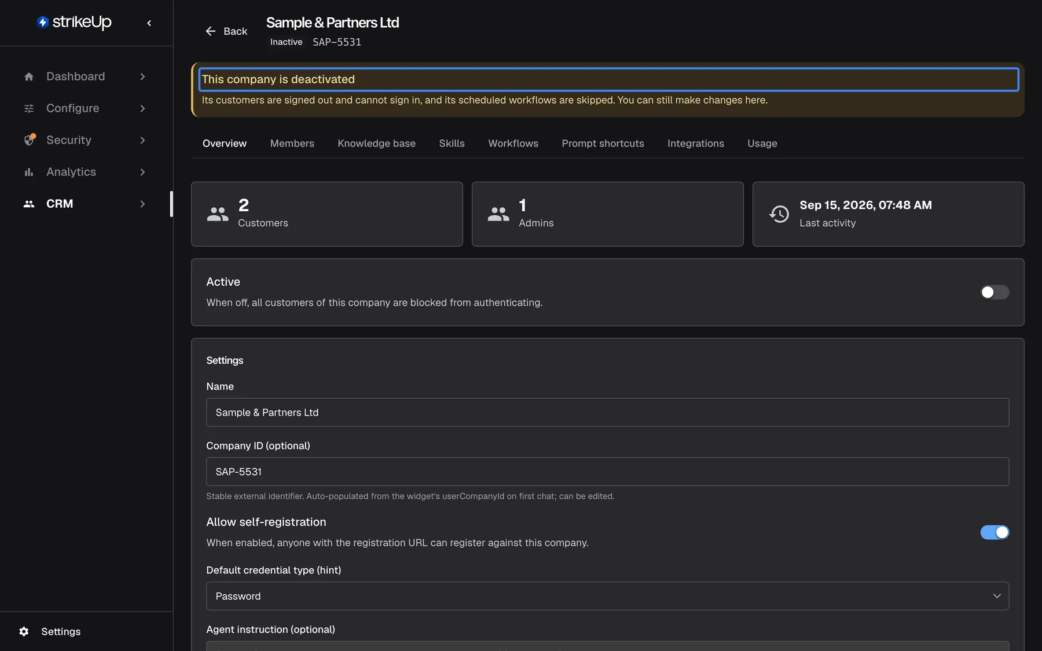Click the strikeUp logo icon
This screenshot has height=651, width=1042.
(42, 23)
